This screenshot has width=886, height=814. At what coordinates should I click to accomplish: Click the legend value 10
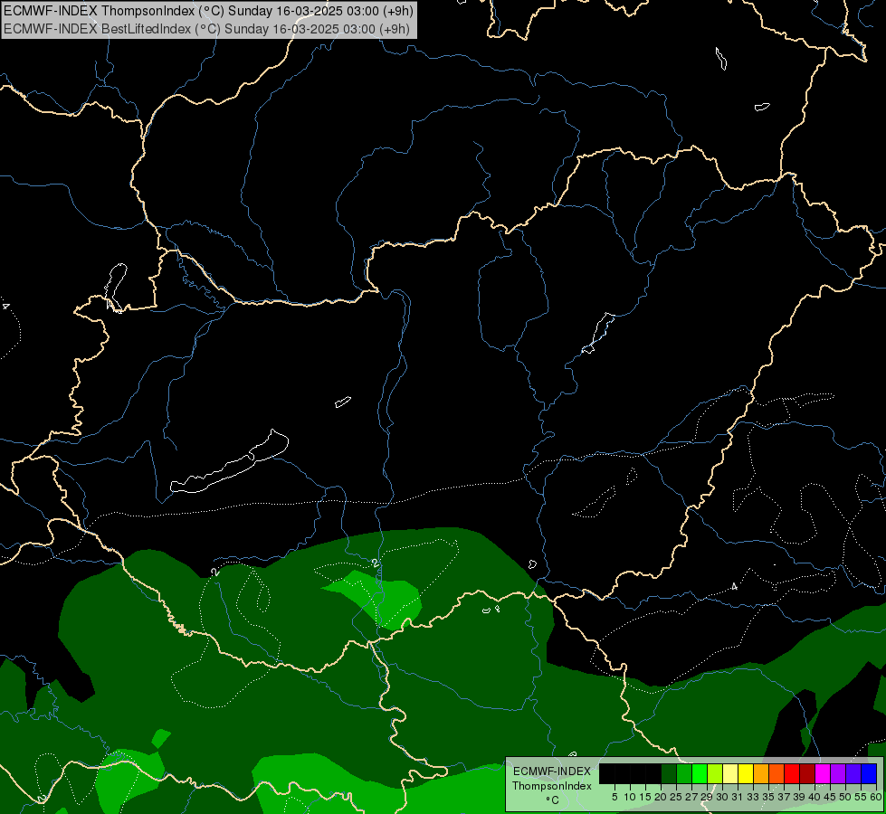coord(630,797)
